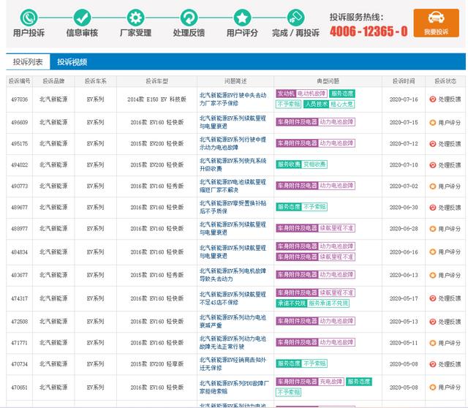
Task: Switch to the 投诉列表 tab
Action: (28, 62)
